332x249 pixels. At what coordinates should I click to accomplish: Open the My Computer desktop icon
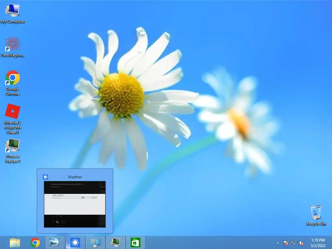[13, 13]
